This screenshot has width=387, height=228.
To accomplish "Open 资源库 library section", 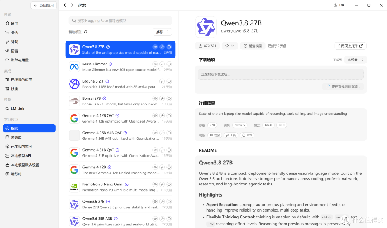I will click(29, 137).
